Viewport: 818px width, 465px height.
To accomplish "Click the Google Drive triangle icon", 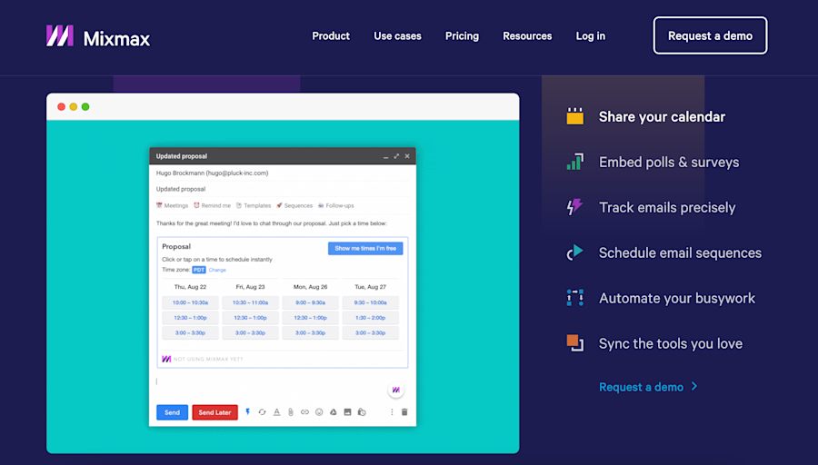I will click(x=333, y=411).
